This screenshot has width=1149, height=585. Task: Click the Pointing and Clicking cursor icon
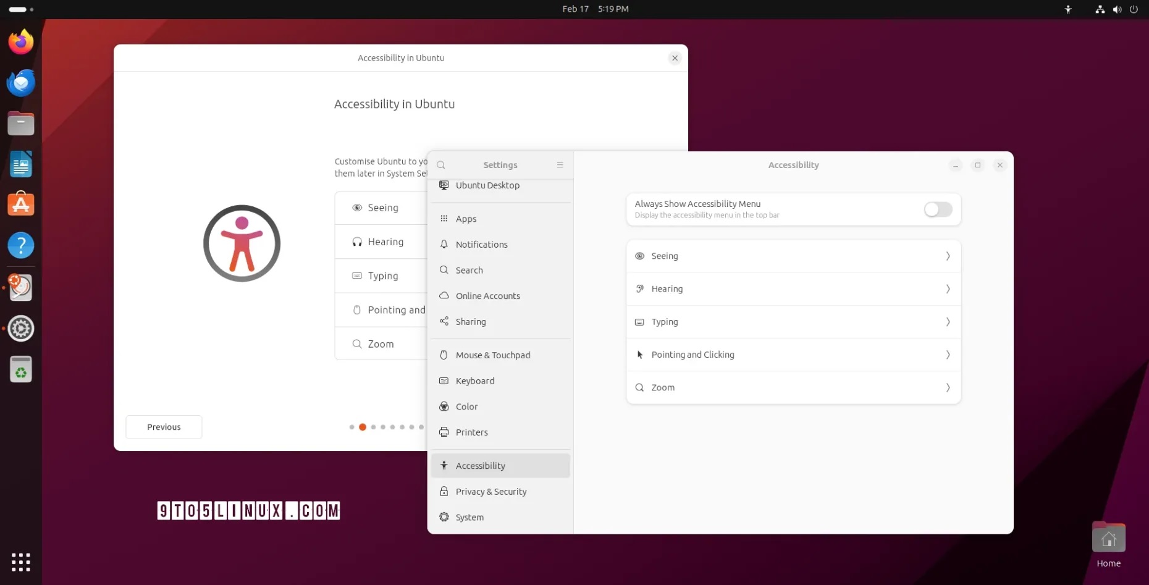pyautogui.click(x=640, y=355)
